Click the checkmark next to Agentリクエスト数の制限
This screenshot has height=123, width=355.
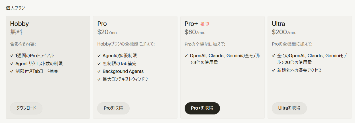[12, 64]
